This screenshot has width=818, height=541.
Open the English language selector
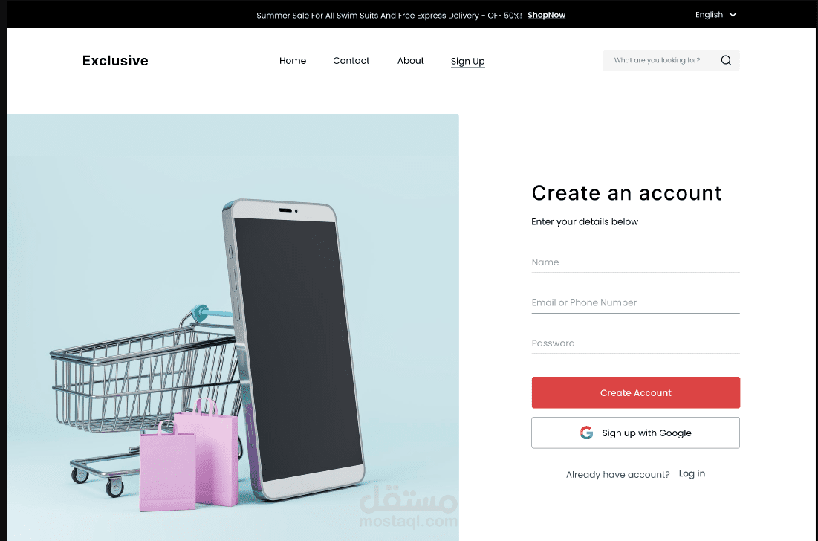tap(715, 15)
